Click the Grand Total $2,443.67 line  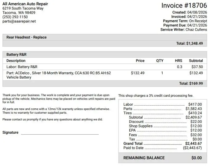(163, 144)
